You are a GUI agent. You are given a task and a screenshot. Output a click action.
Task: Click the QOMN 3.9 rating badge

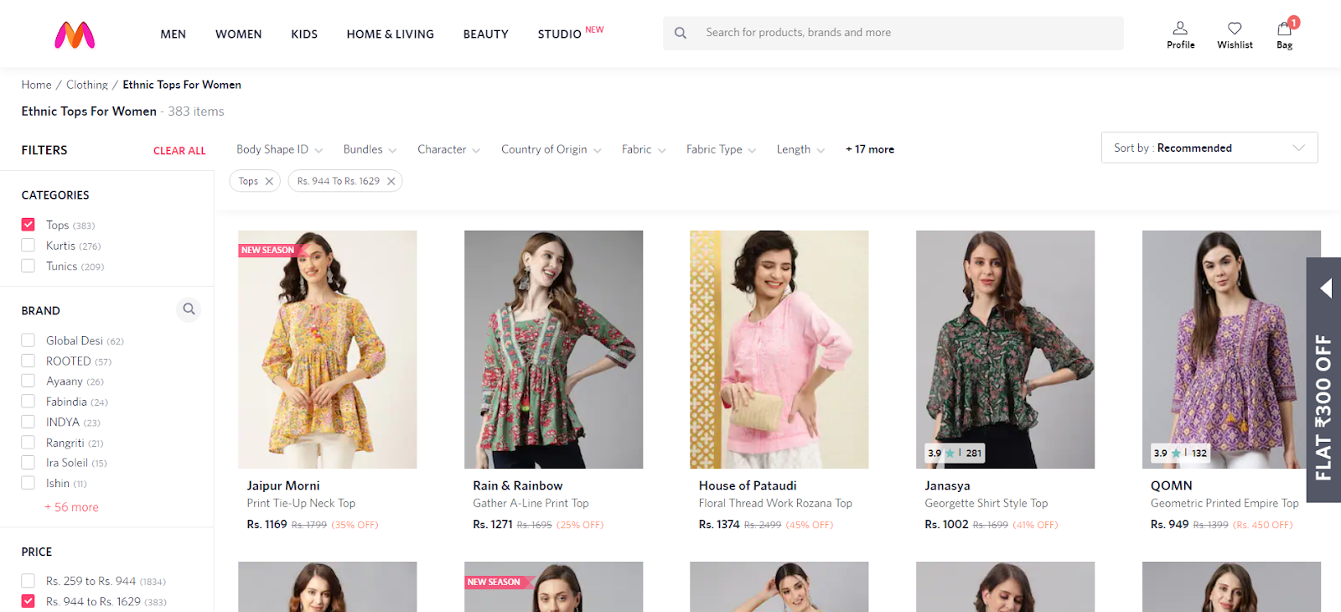click(x=1180, y=453)
